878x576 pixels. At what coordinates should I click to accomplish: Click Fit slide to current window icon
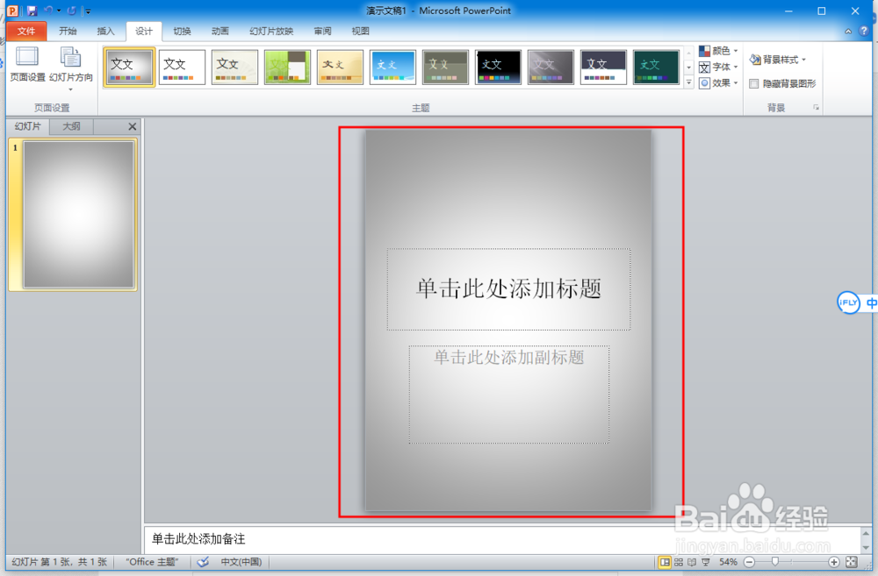click(x=851, y=562)
